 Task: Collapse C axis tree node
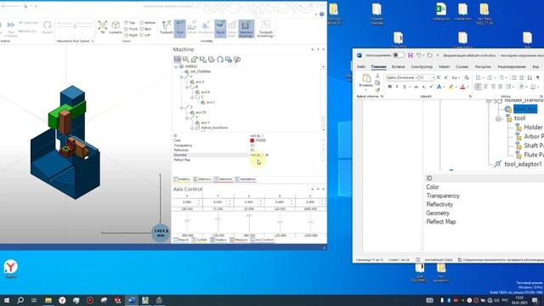tap(193, 97)
